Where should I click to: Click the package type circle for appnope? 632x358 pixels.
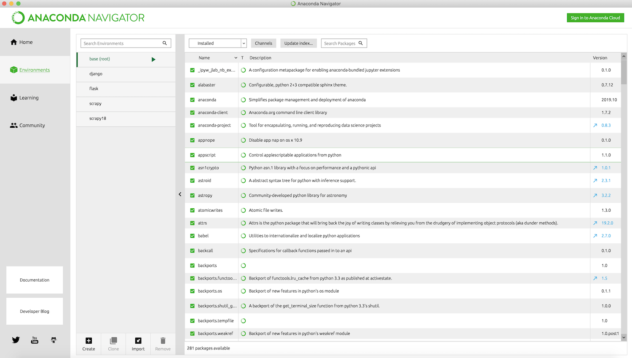pos(243,140)
